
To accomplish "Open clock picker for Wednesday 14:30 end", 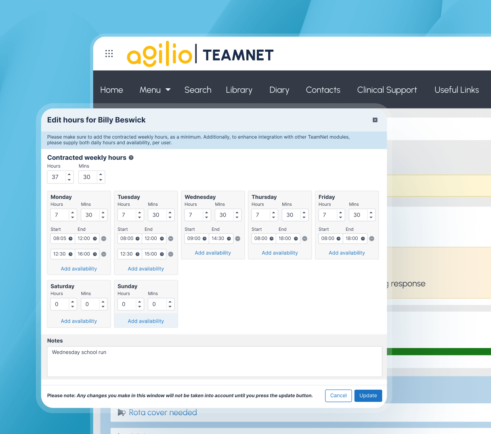I will [x=229, y=239].
